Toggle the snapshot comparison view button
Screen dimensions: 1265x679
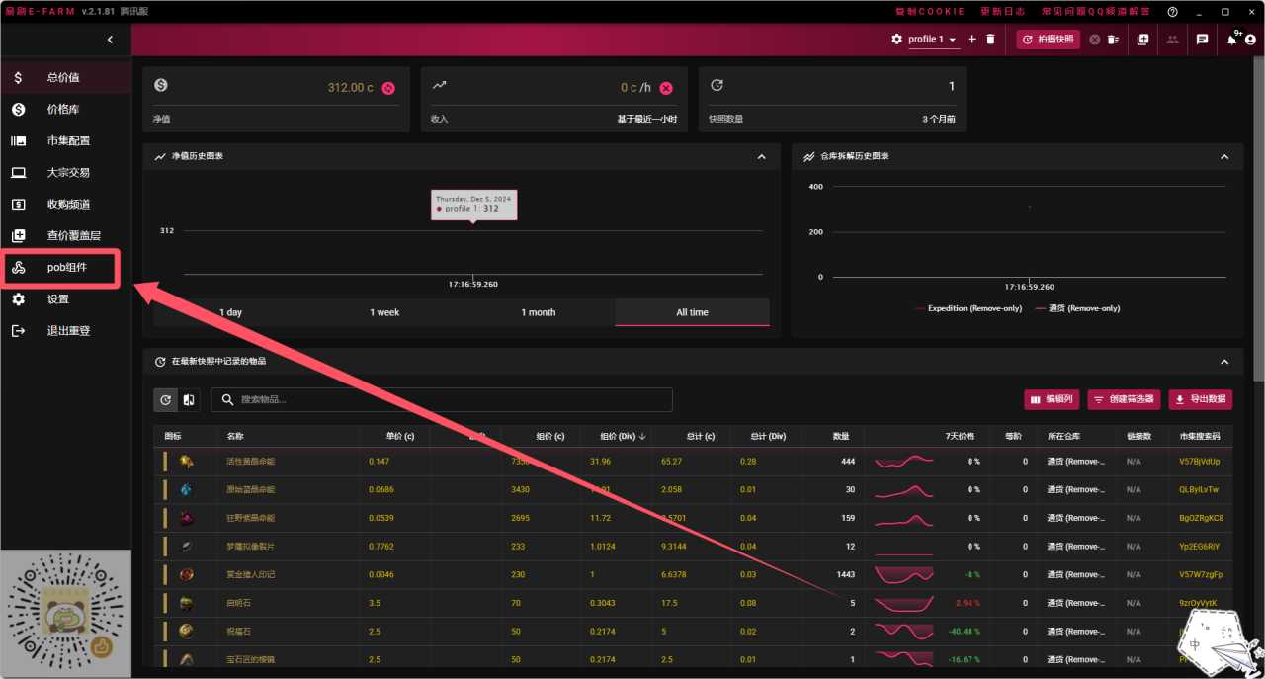(x=188, y=400)
